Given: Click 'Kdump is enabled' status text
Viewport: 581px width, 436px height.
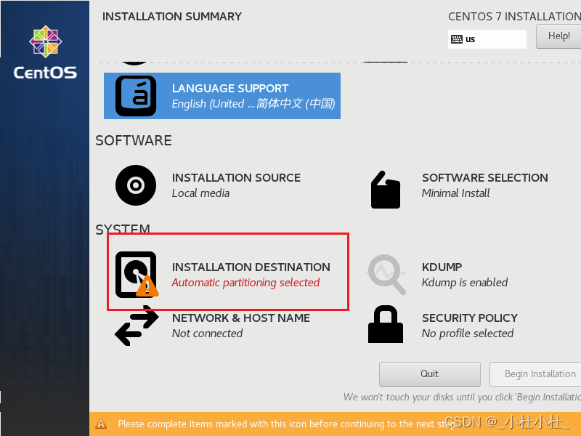Looking at the screenshot, I should (x=465, y=283).
